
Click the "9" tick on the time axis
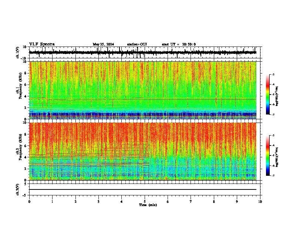tap(237, 202)
